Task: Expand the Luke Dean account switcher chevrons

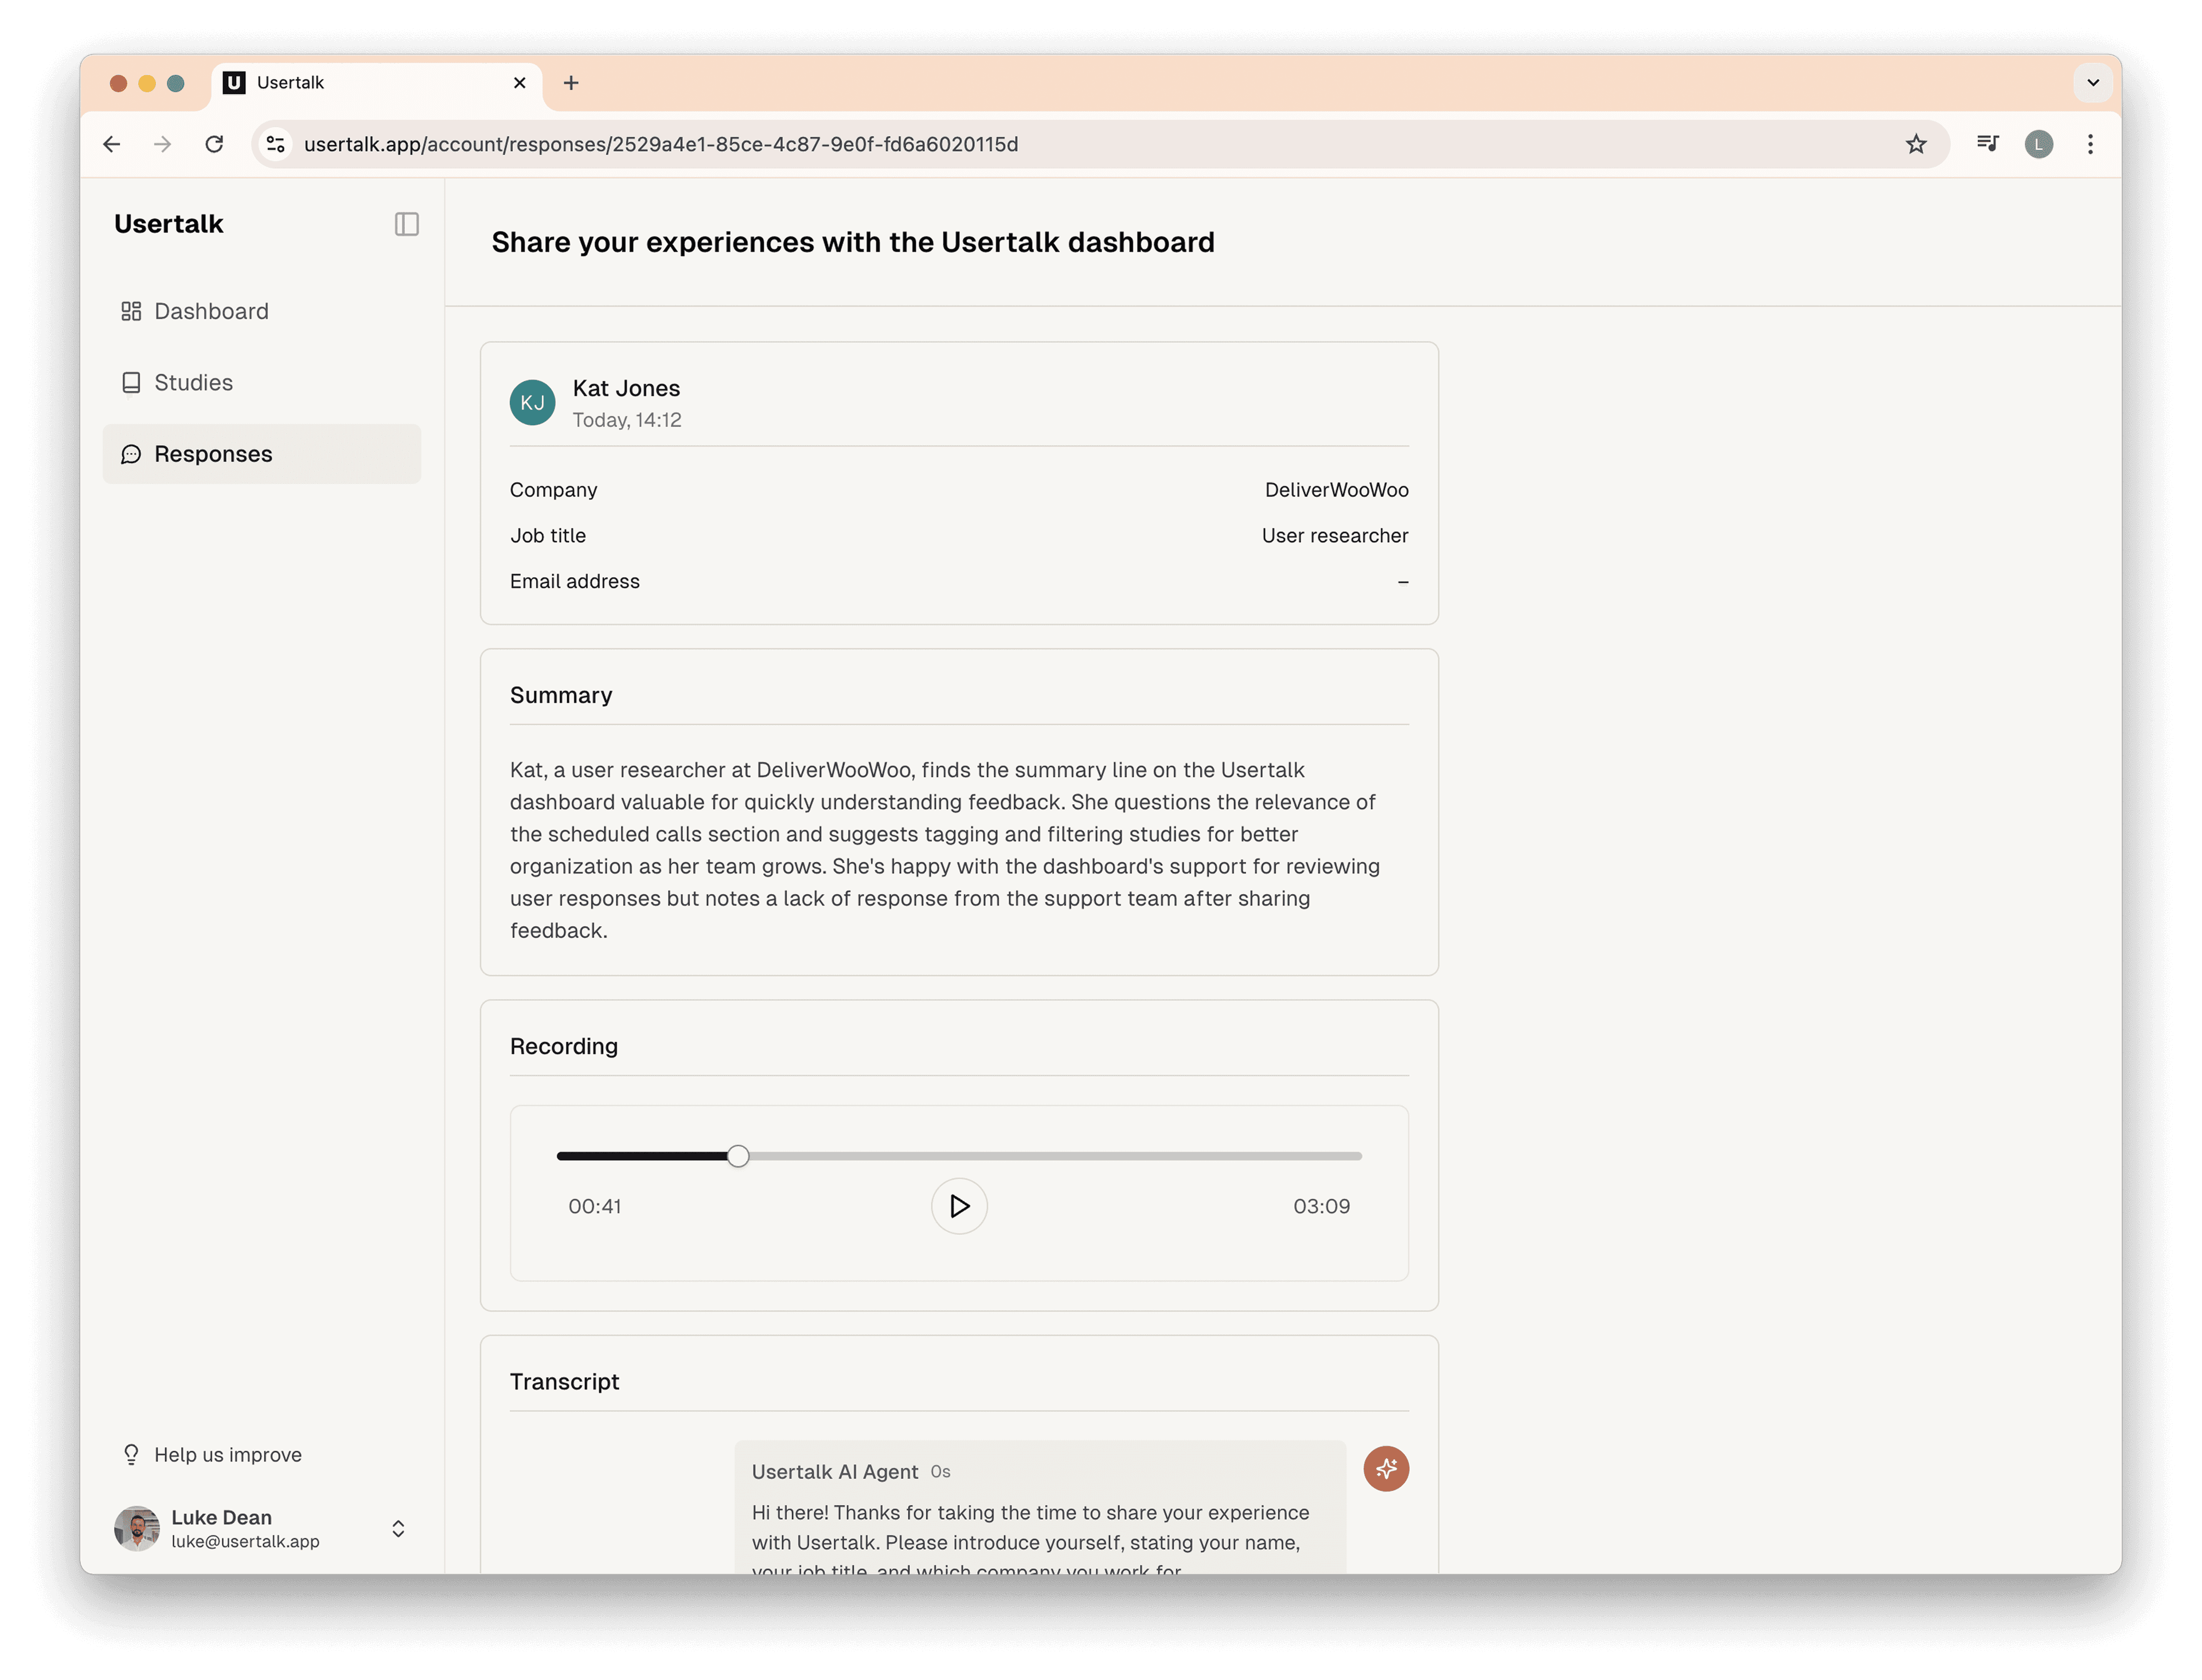Action: pos(398,1528)
